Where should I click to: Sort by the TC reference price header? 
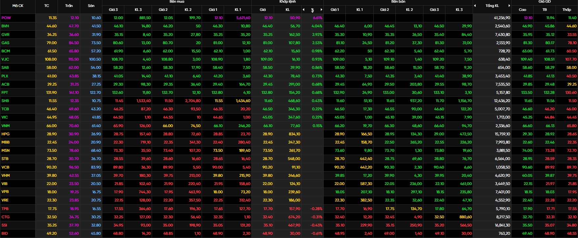(46, 6)
